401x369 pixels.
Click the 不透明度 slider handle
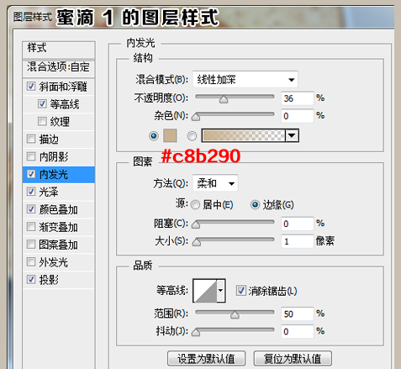tap(224, 99)
